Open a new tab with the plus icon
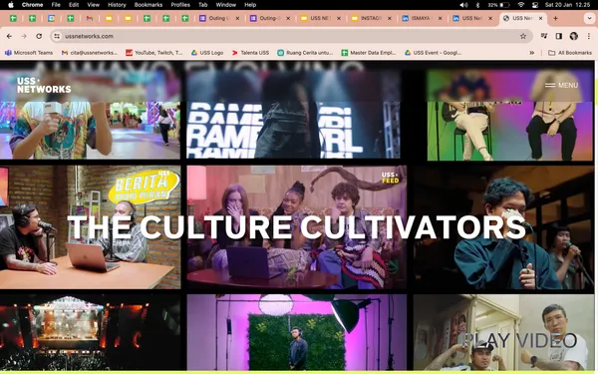The image size is (598, 374). 555,18
